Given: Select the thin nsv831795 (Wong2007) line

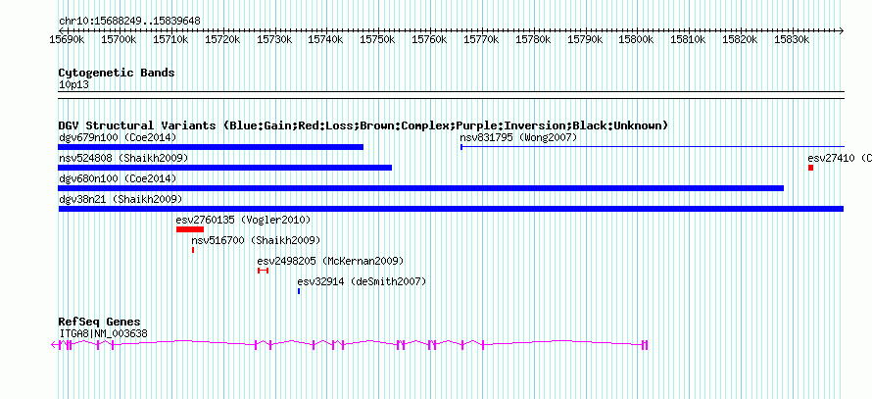Looking at the screenshot, I should coord(652,147).
